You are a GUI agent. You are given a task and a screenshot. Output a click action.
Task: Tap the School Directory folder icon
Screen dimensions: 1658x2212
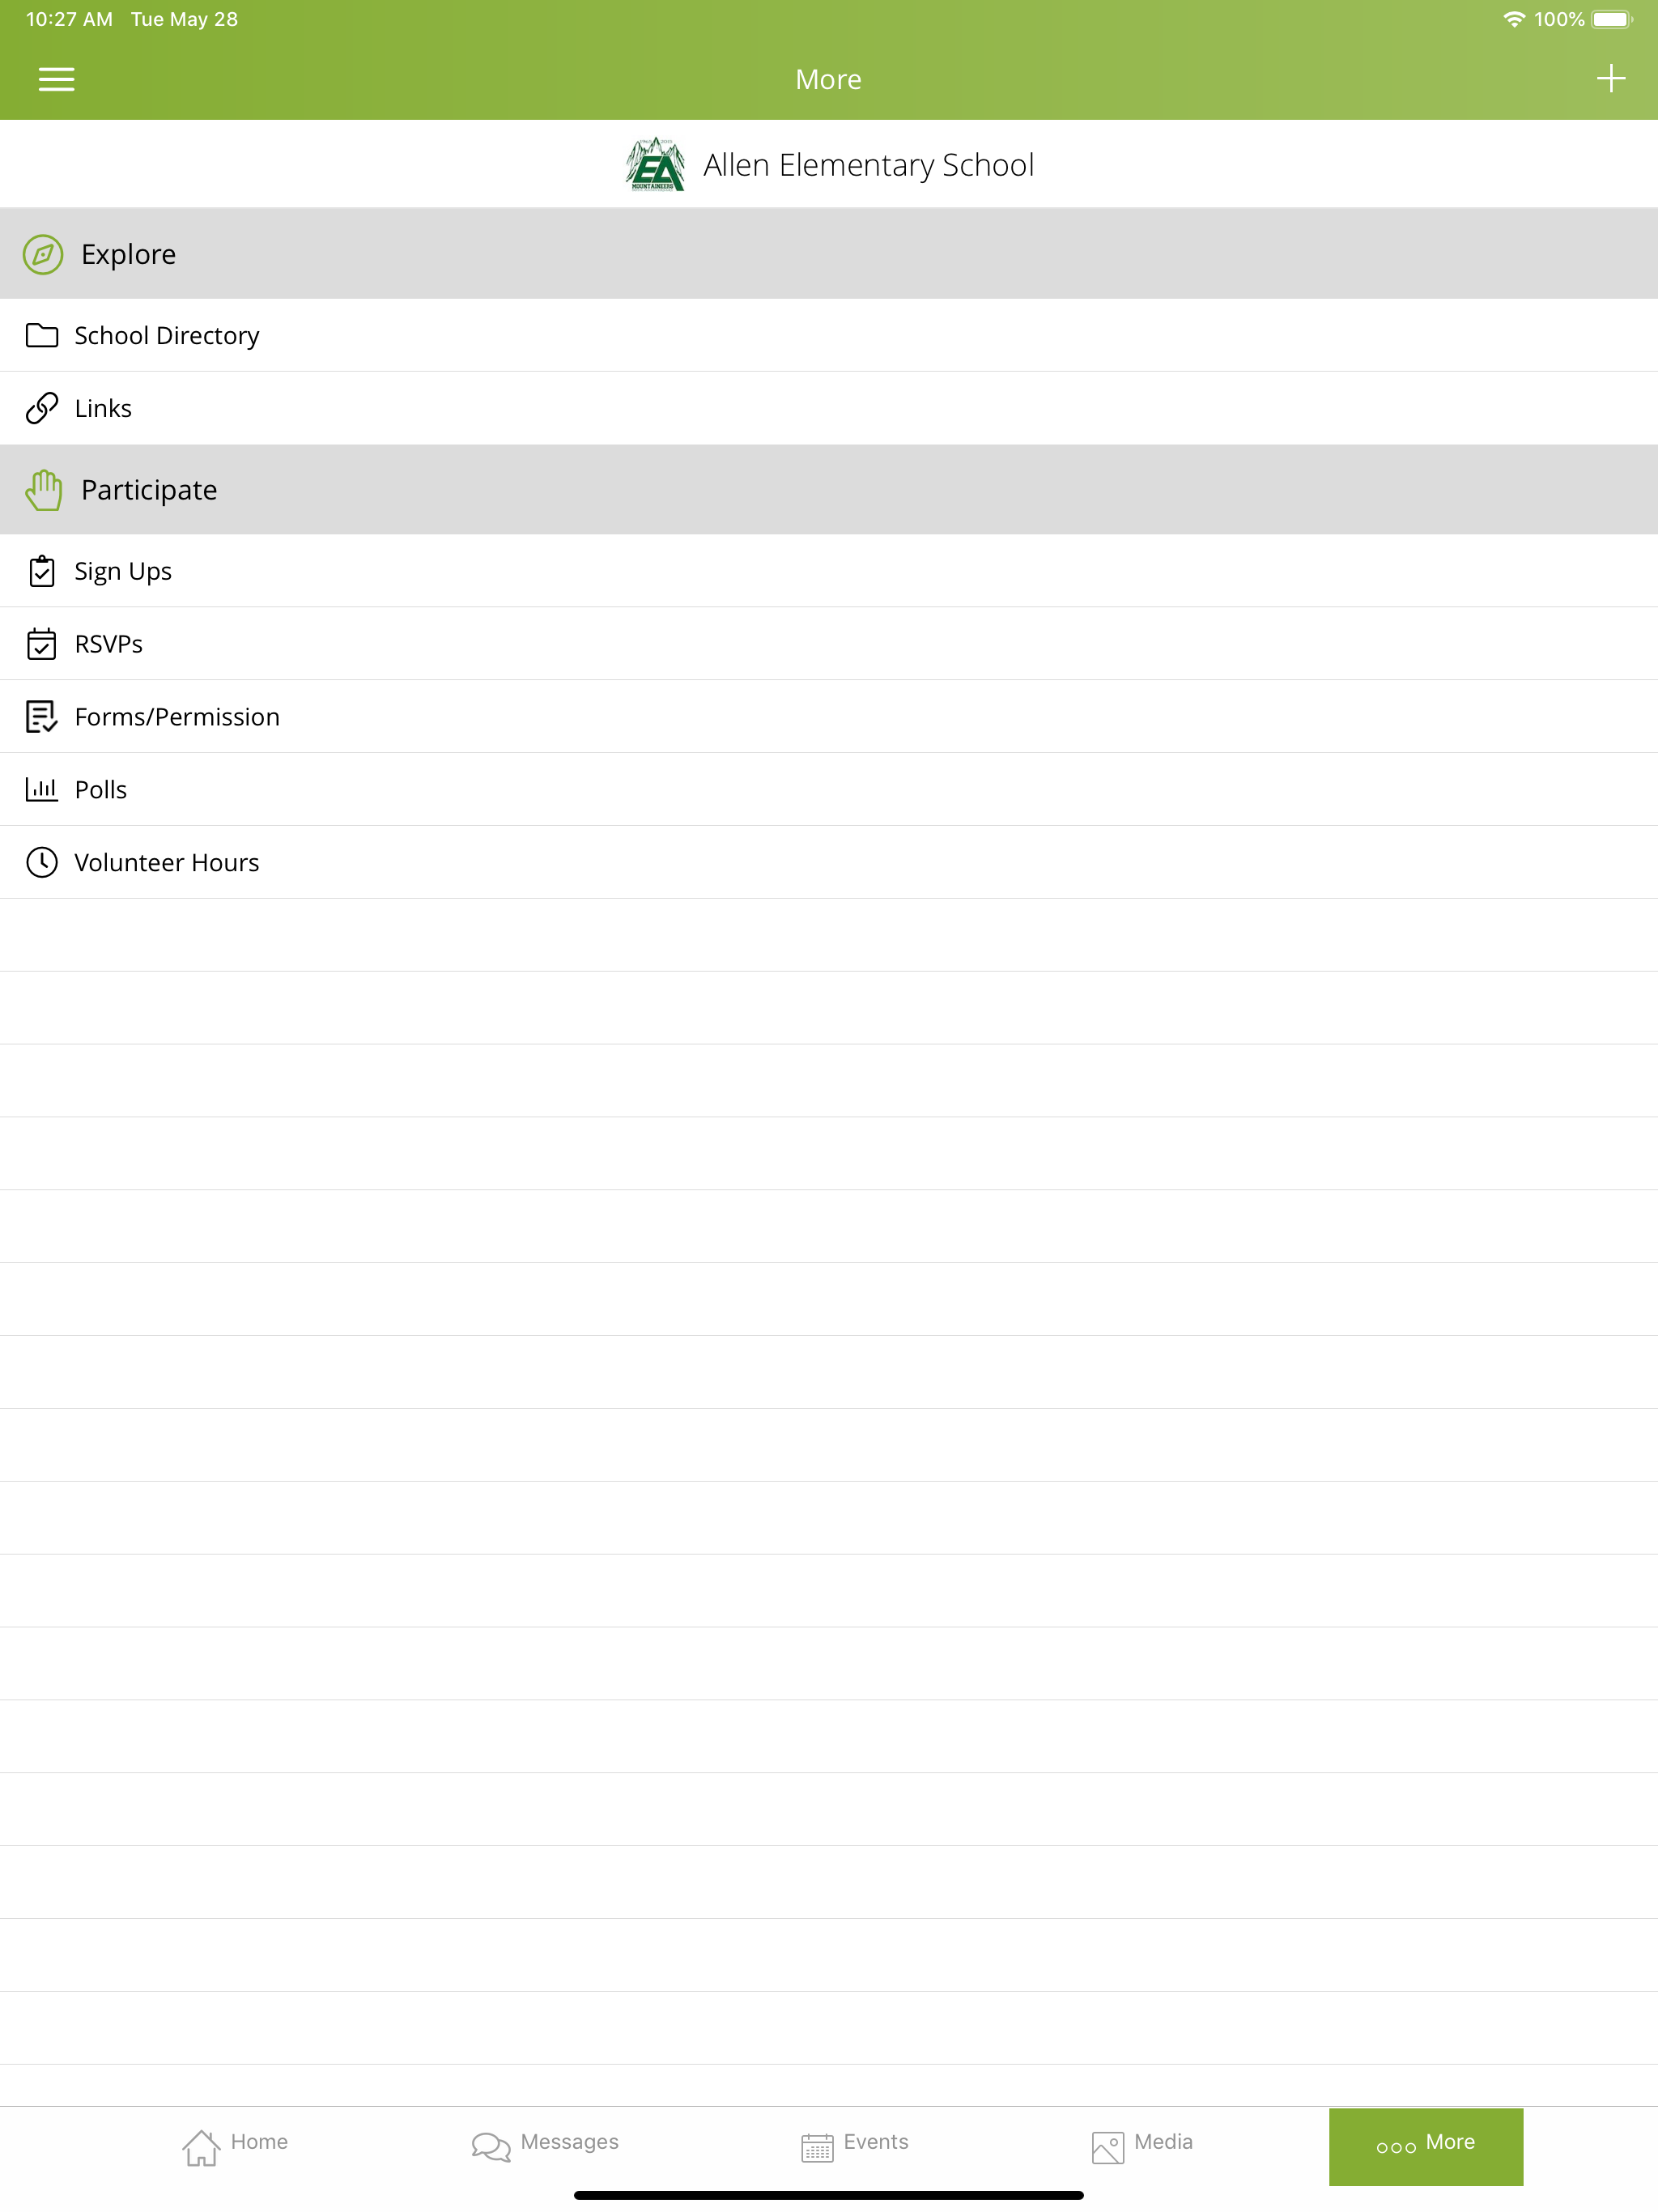point(42,335)
